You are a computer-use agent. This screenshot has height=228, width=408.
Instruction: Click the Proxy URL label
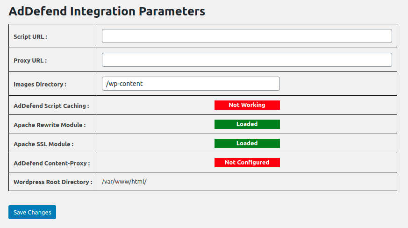pos(30,61)
